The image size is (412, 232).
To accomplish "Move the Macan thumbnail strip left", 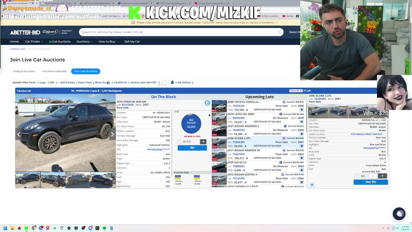I will point(17,181).
